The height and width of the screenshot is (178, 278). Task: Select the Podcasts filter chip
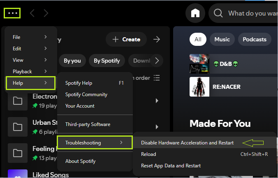(255, 39)
